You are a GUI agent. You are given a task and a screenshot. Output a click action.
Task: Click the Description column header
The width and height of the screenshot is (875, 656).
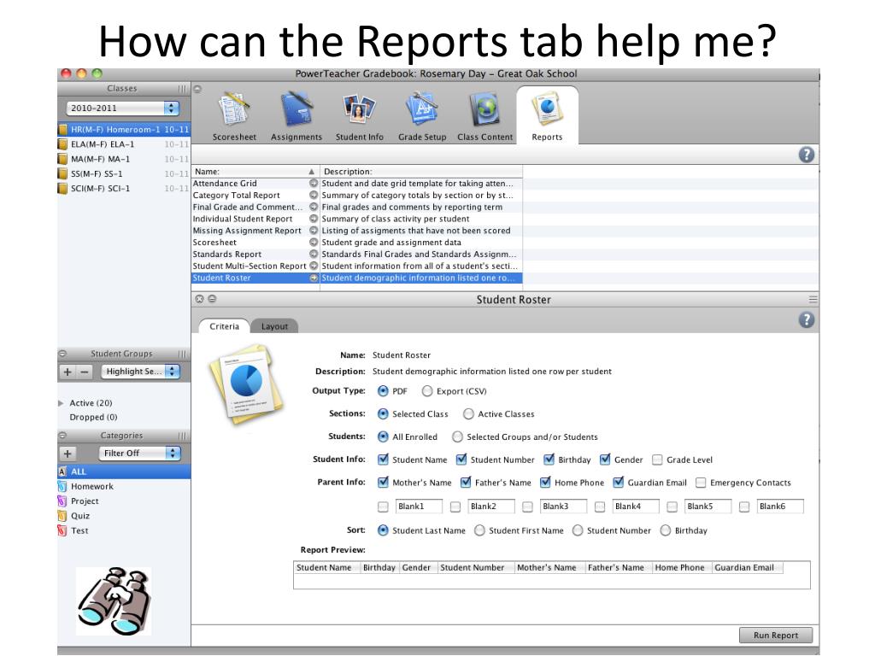[x=421, y=172]
